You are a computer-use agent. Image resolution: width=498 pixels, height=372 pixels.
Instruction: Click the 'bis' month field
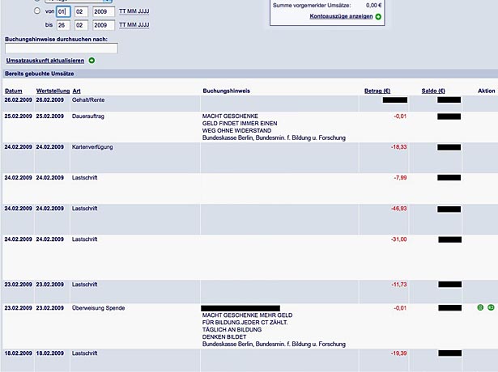82,26
